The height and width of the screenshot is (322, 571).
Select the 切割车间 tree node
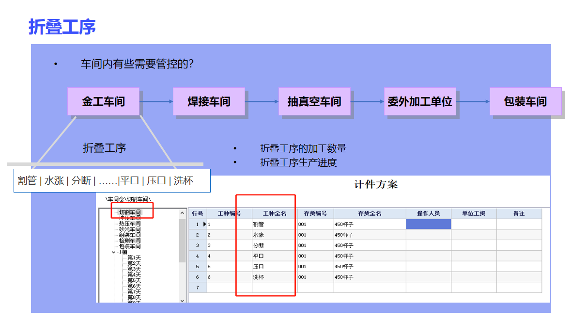point(130,212)
